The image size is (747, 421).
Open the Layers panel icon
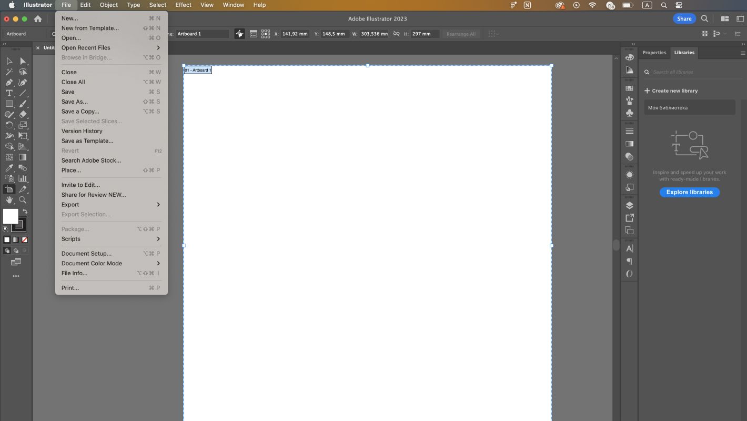tap(629, 205)
